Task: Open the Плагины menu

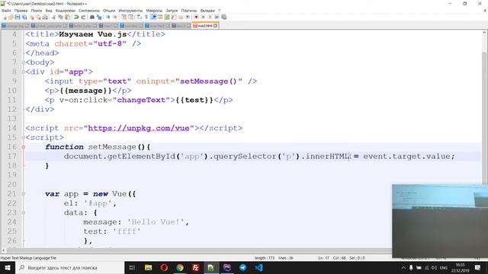Action: 189,11
